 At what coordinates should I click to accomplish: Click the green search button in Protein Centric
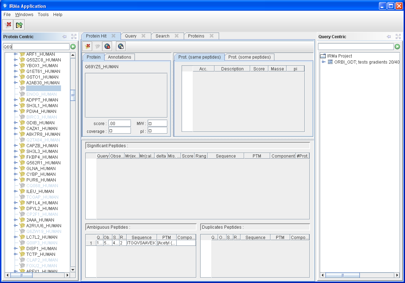coord(73,47)
